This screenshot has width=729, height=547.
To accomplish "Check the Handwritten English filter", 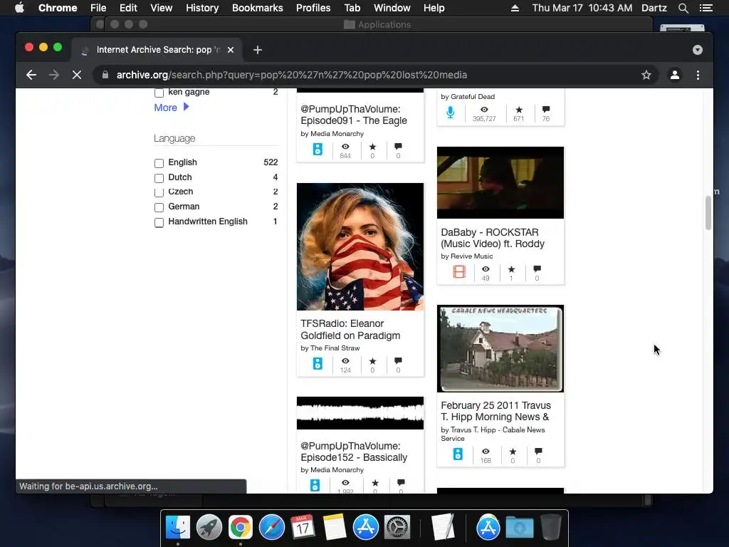I will 159,222.
